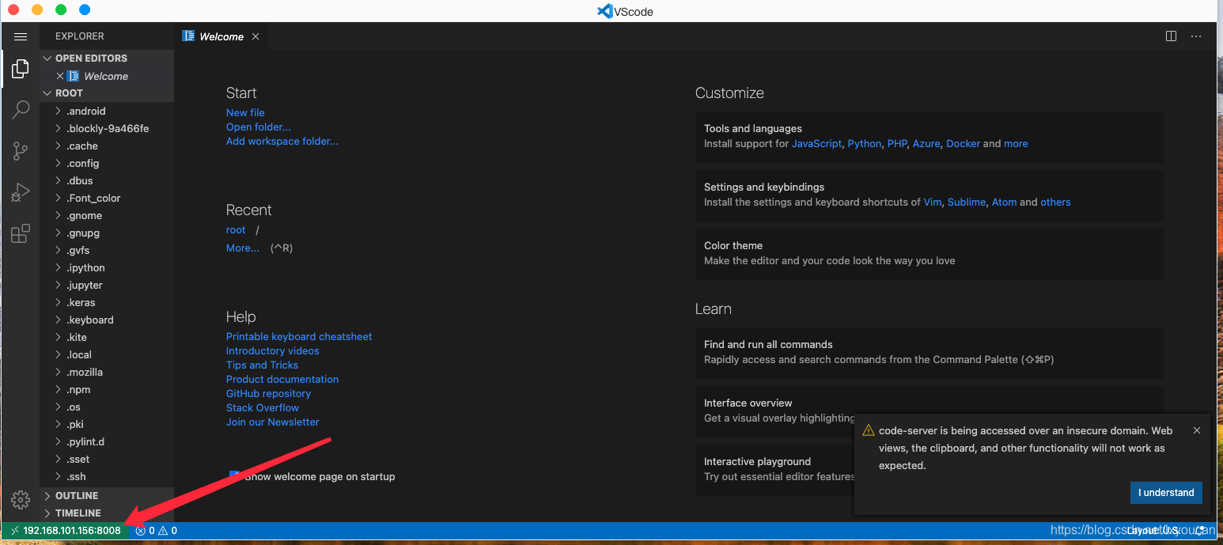
Task: Open Stack Overflow link
Action: click(263, 407)
